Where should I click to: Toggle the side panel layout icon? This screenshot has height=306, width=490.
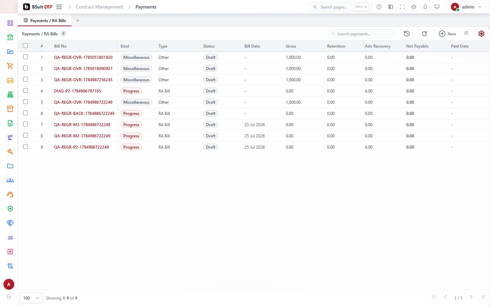click(391, 7)
